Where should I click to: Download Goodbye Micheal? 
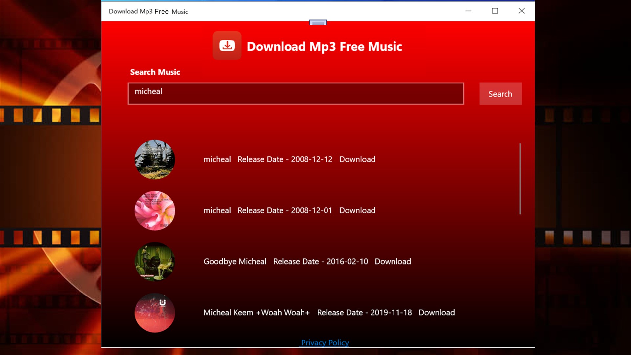(393, 261)
